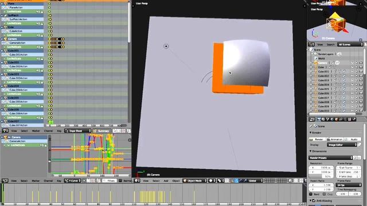Open the Key menu in Dope Sheet header
The height and width of the screenshot is (206, 367).
(x=59, y=131)
